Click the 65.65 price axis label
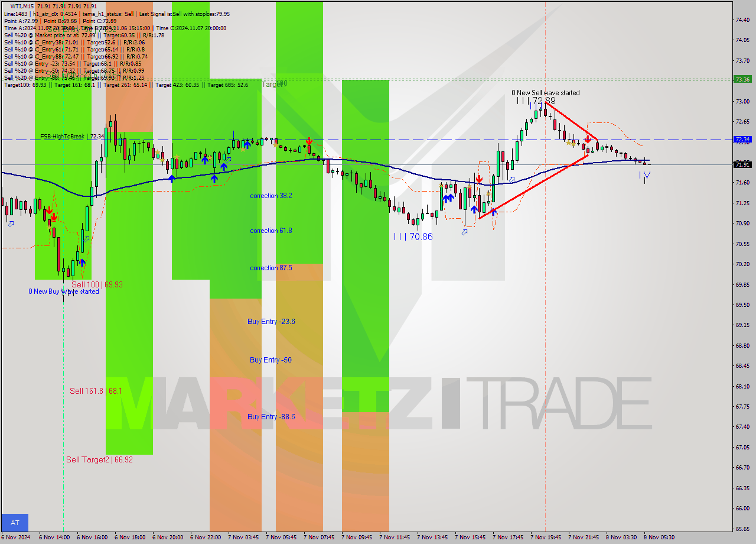 pyautogui.click(x=742, y=529)
